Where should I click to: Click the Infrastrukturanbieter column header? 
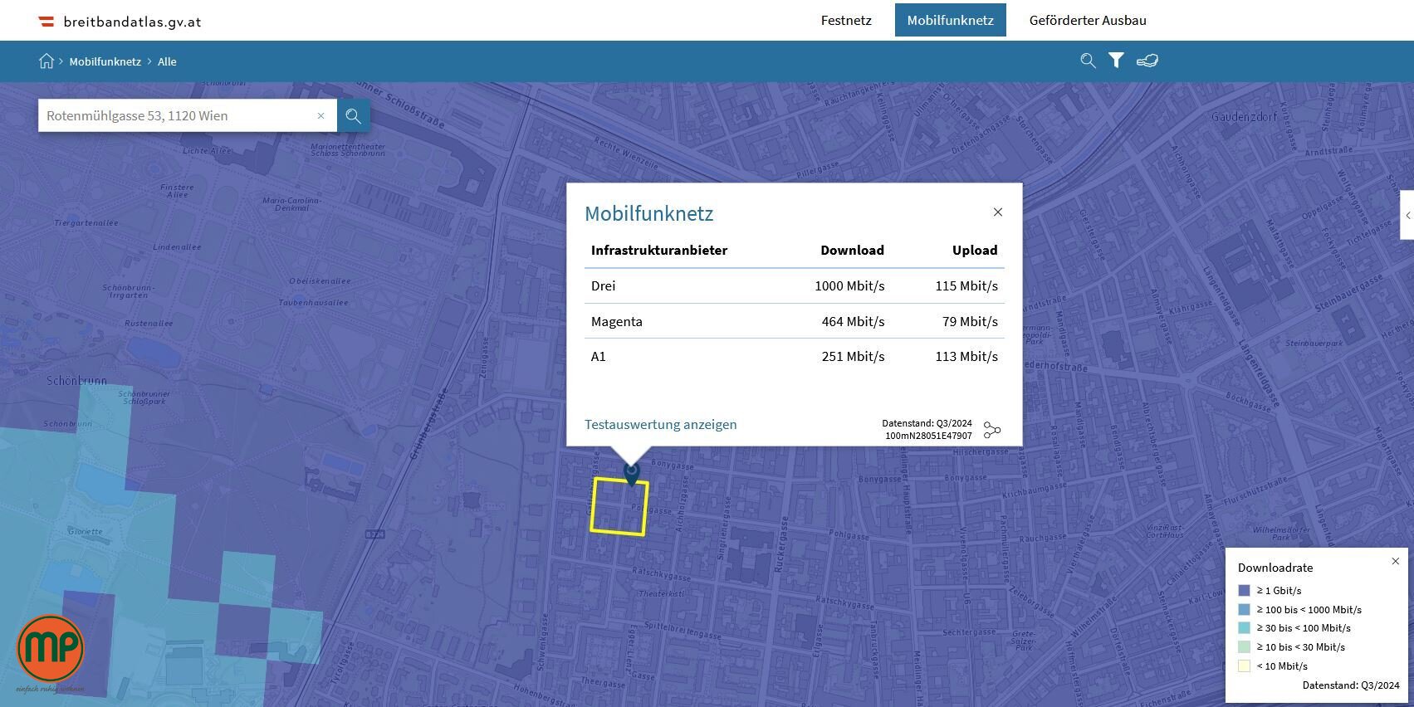point(659,250)
